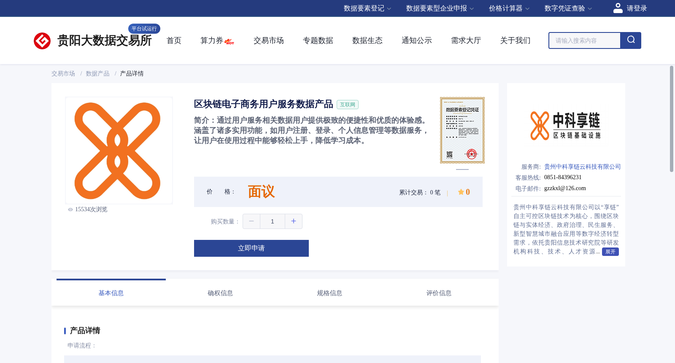Open 需求大厅 in the main menu

pos(466,40)
